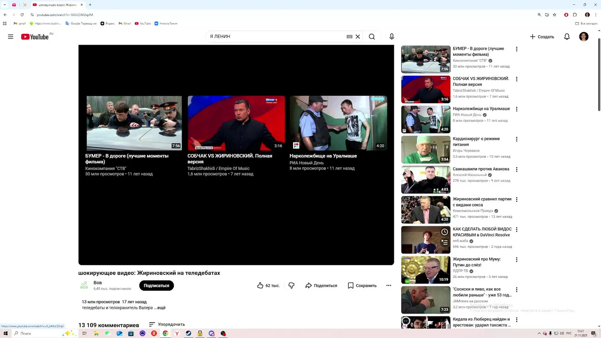
Task: Subscribe with the Подписаться button
Action: pos(156,285)
